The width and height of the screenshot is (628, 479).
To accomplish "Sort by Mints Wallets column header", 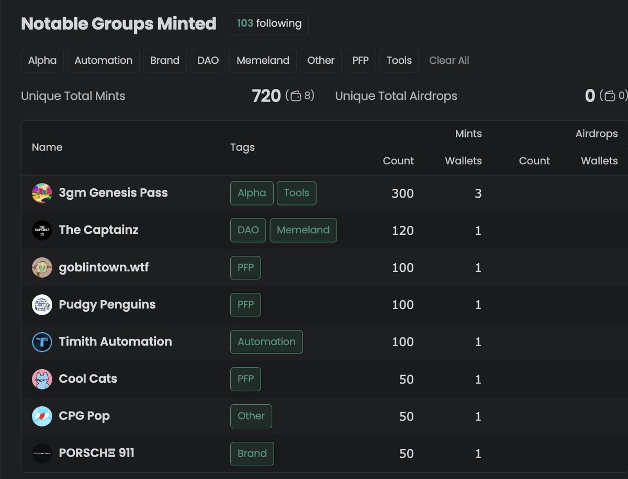I will [463, 161].
